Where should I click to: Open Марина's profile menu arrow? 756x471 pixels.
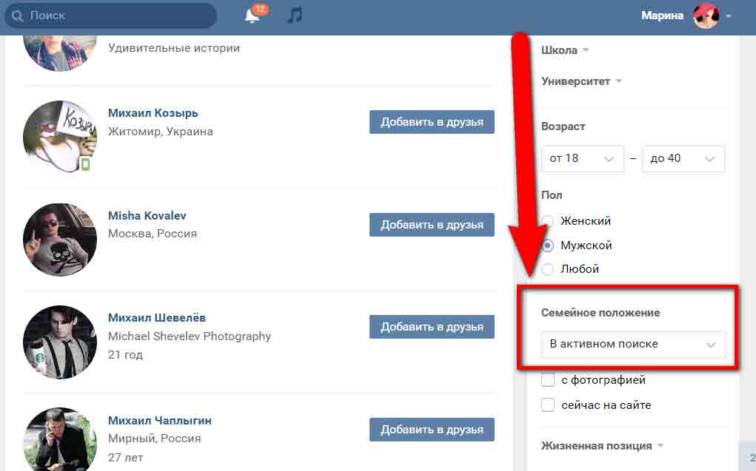click(729, 16)
